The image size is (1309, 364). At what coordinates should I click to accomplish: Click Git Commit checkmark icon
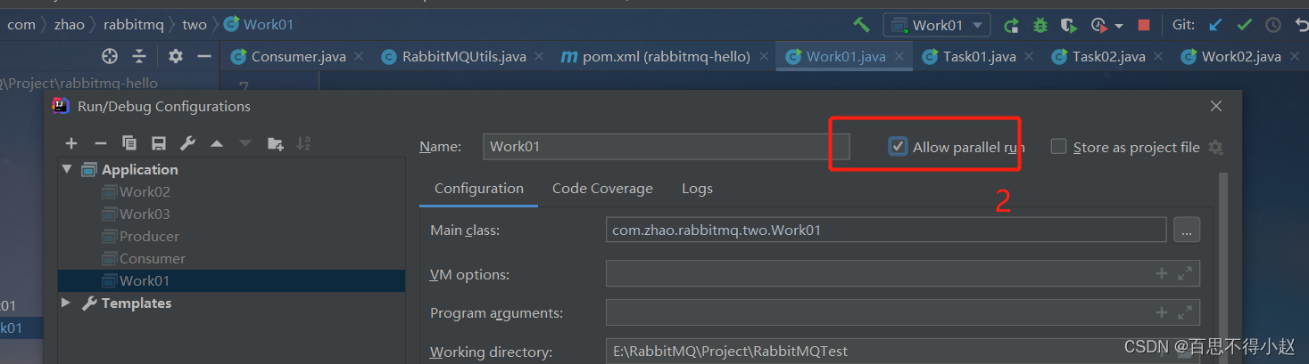pos(1244,25)
